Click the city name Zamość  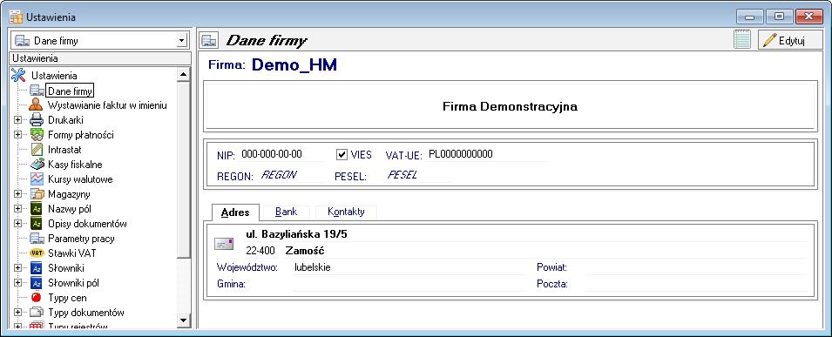point(305,251)
